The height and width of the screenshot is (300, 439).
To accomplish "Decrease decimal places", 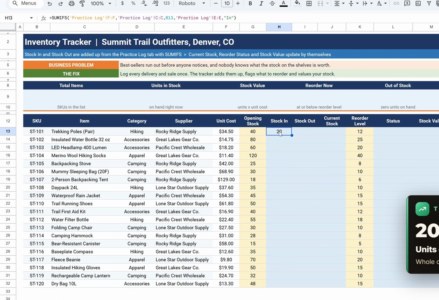I will pos(144,3).
